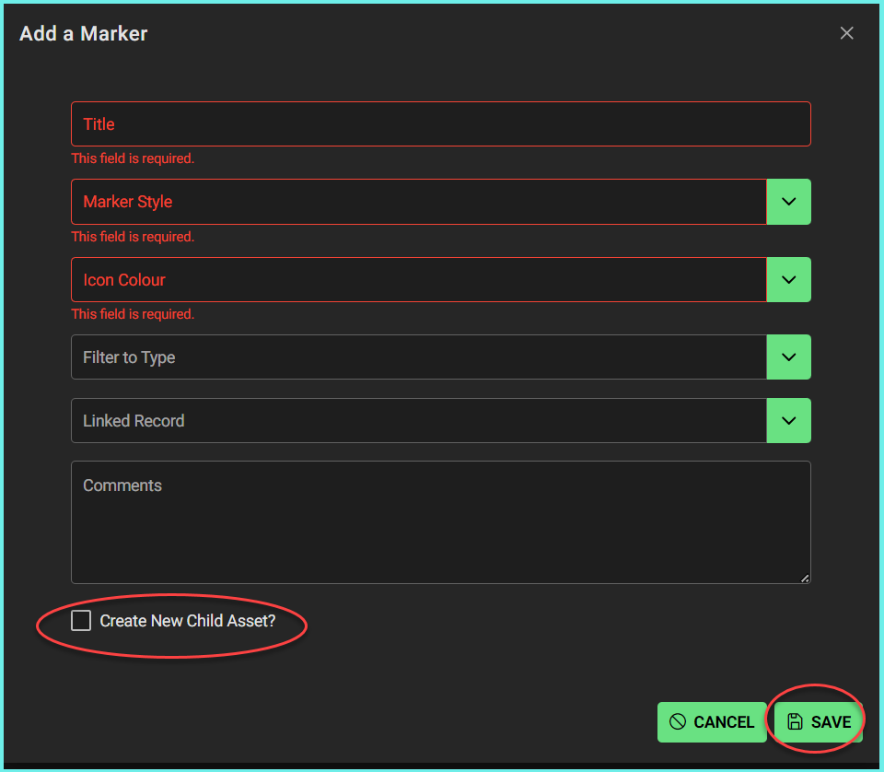884x772 pixels.
Task: Enable the Create New Child Asset checkbox
Action: click(x=82, y=621)
